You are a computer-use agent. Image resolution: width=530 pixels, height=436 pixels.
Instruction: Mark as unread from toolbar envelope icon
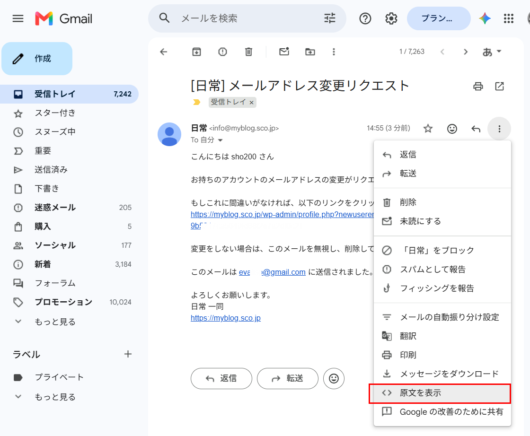[x=284, y=52]
